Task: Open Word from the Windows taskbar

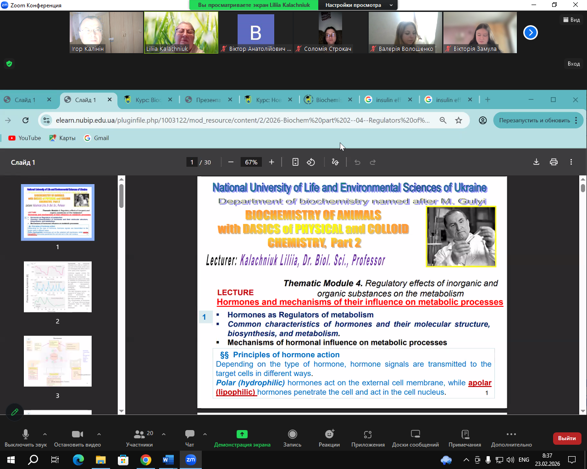Action: [x=168, y=459]
